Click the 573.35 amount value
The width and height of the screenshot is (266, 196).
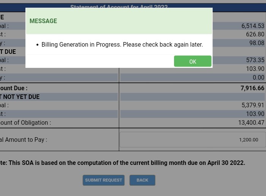255,60
